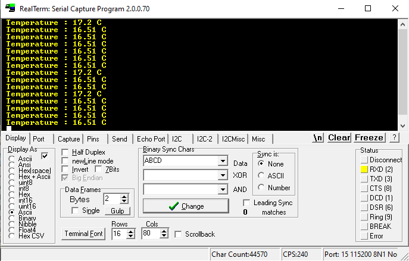Click the Error status indicator
The image size is (409, 261).
[364, 236]
